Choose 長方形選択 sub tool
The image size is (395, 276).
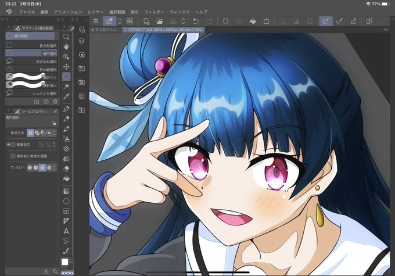(x=31, y=46)
